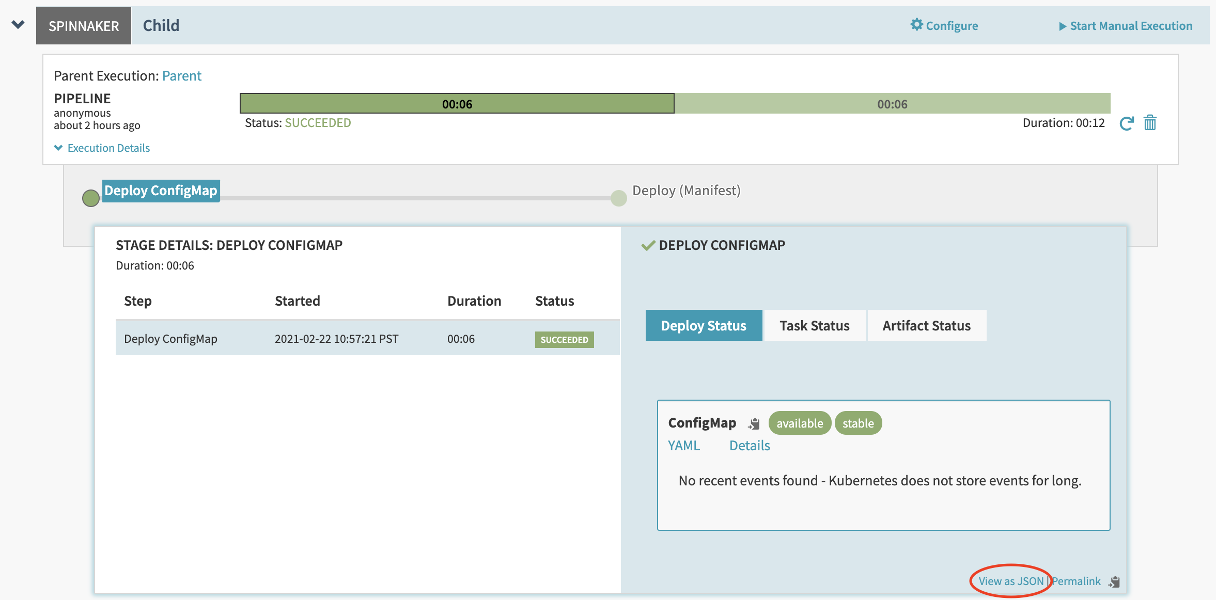Open the Artifact Status tab
The height and width of the screenshot is (600, 1216).
[927, 325]
